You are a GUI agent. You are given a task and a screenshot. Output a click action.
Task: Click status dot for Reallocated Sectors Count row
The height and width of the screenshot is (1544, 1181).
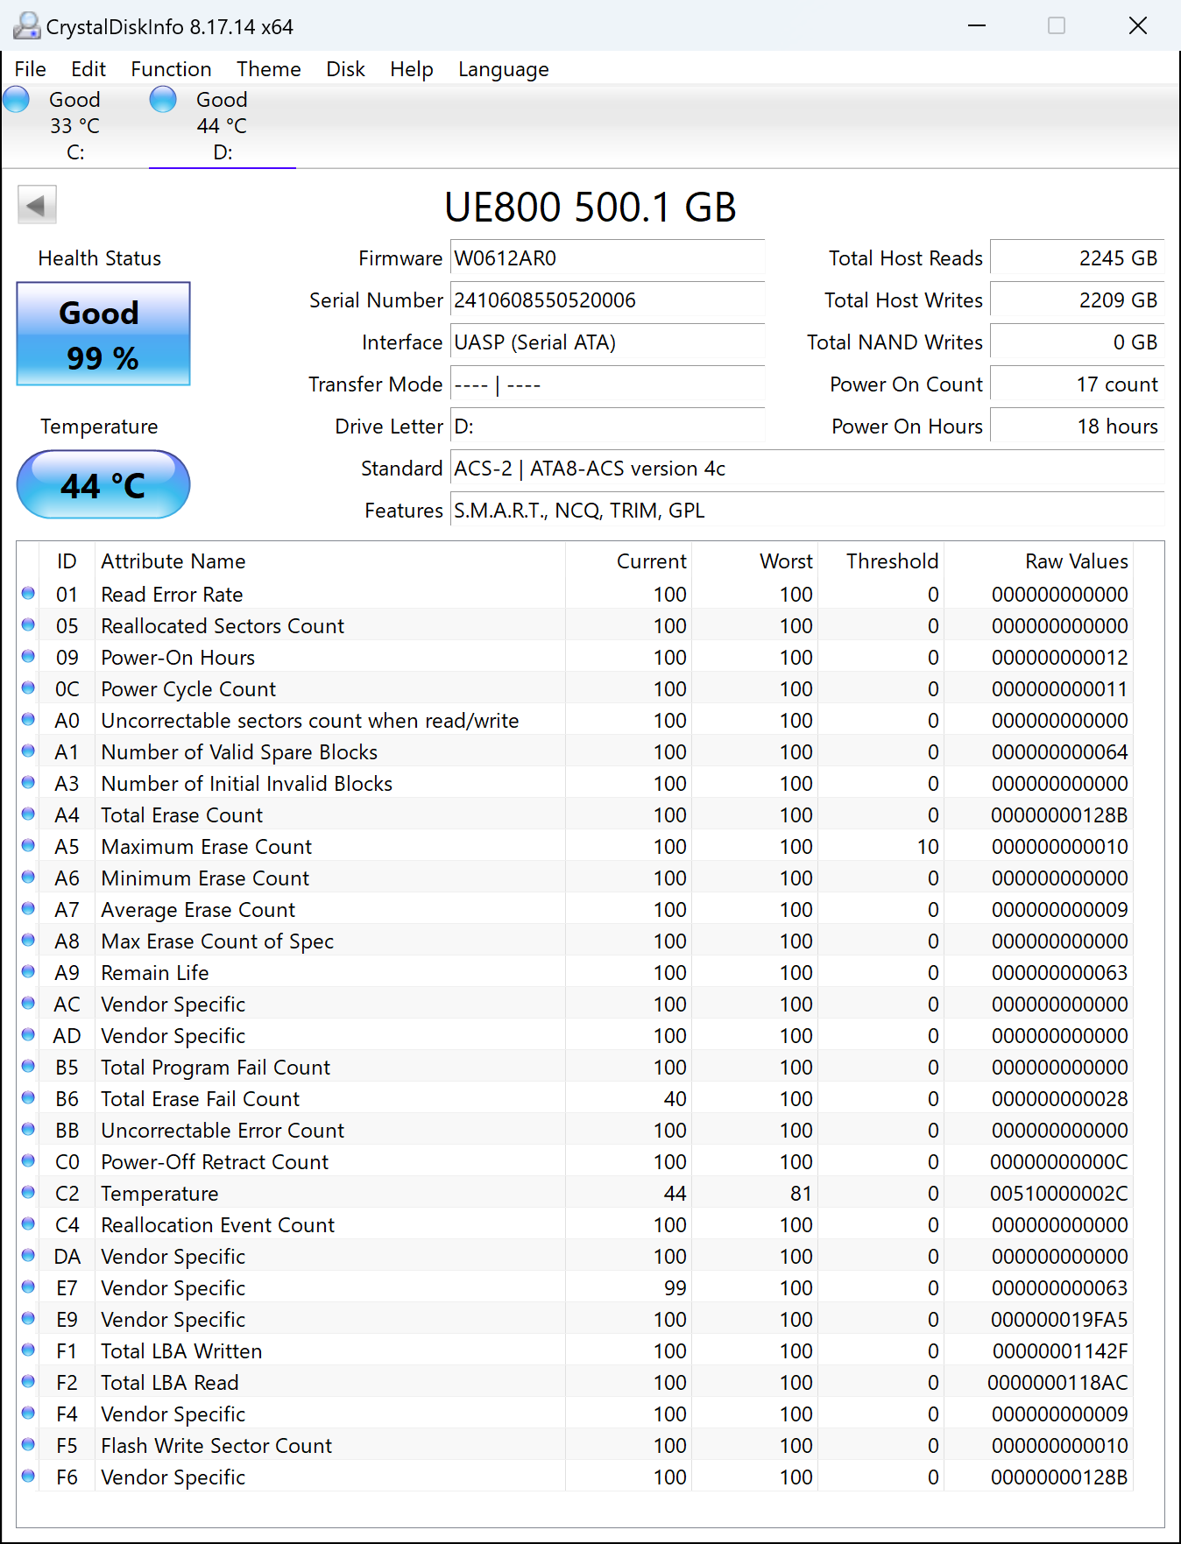click(28, 625)
